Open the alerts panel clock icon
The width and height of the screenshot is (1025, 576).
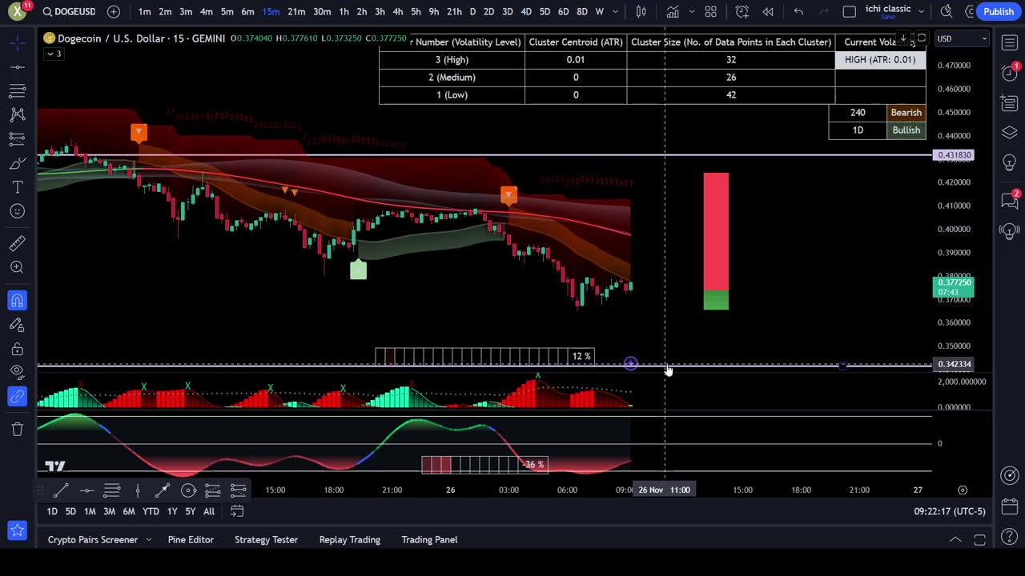(x=1009, y=73)
